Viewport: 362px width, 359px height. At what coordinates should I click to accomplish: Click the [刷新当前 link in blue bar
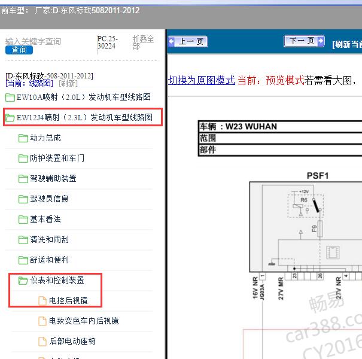[x=347, y=44]
